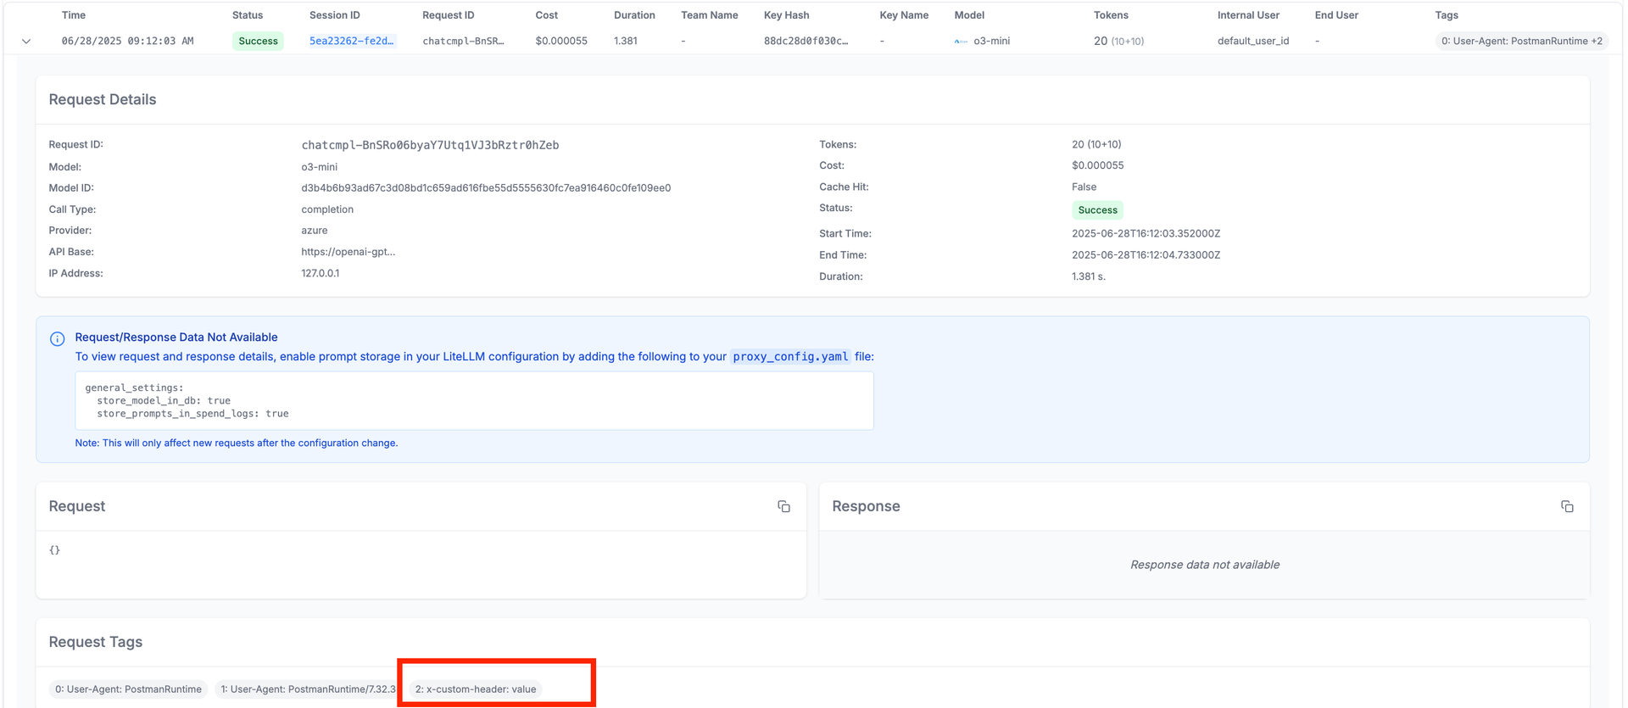Click the Response panel copy icon
The height and width of the screenshot is (708, 1628).
pyautogui.click(x=1566, y=506)
